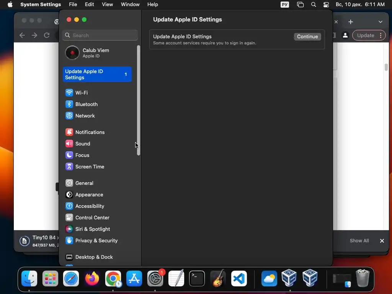Open the View menu

(107, 5)
